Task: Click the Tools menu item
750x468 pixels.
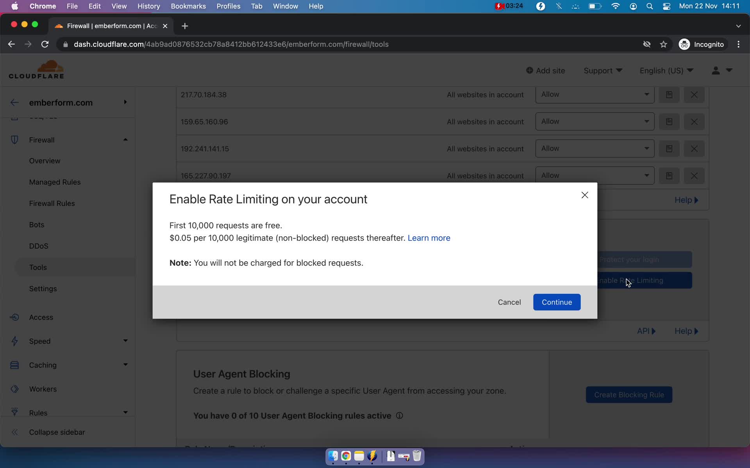Action: point(37,267)
